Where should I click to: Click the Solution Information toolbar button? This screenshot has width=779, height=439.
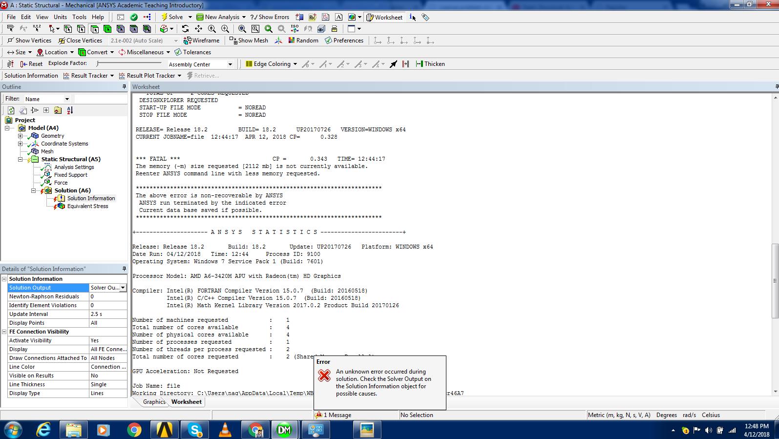(x=31, y=76)
